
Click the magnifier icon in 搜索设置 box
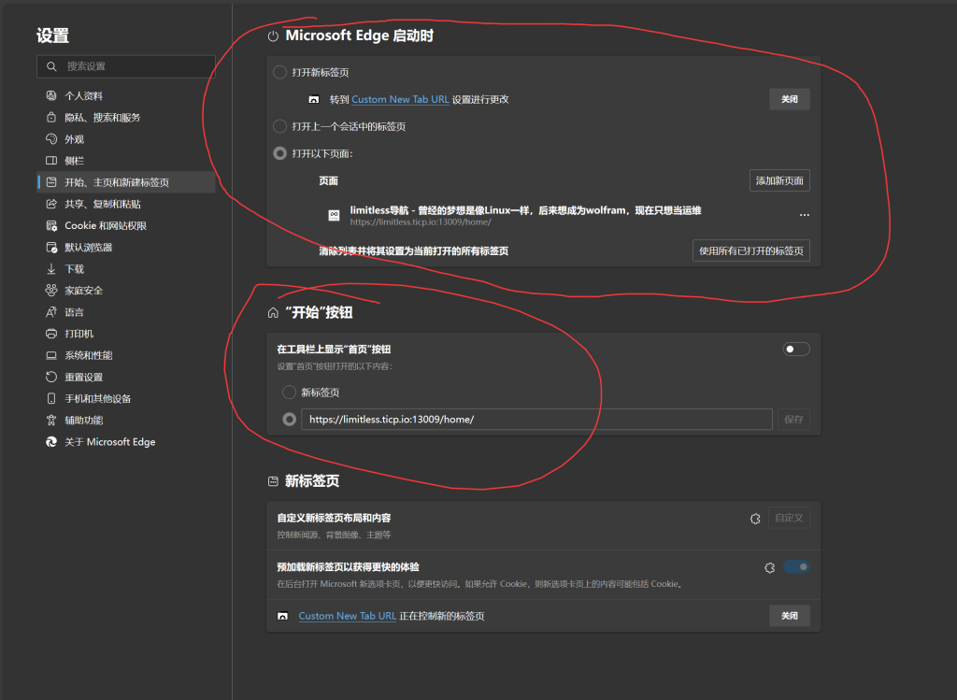coord(52,66)
